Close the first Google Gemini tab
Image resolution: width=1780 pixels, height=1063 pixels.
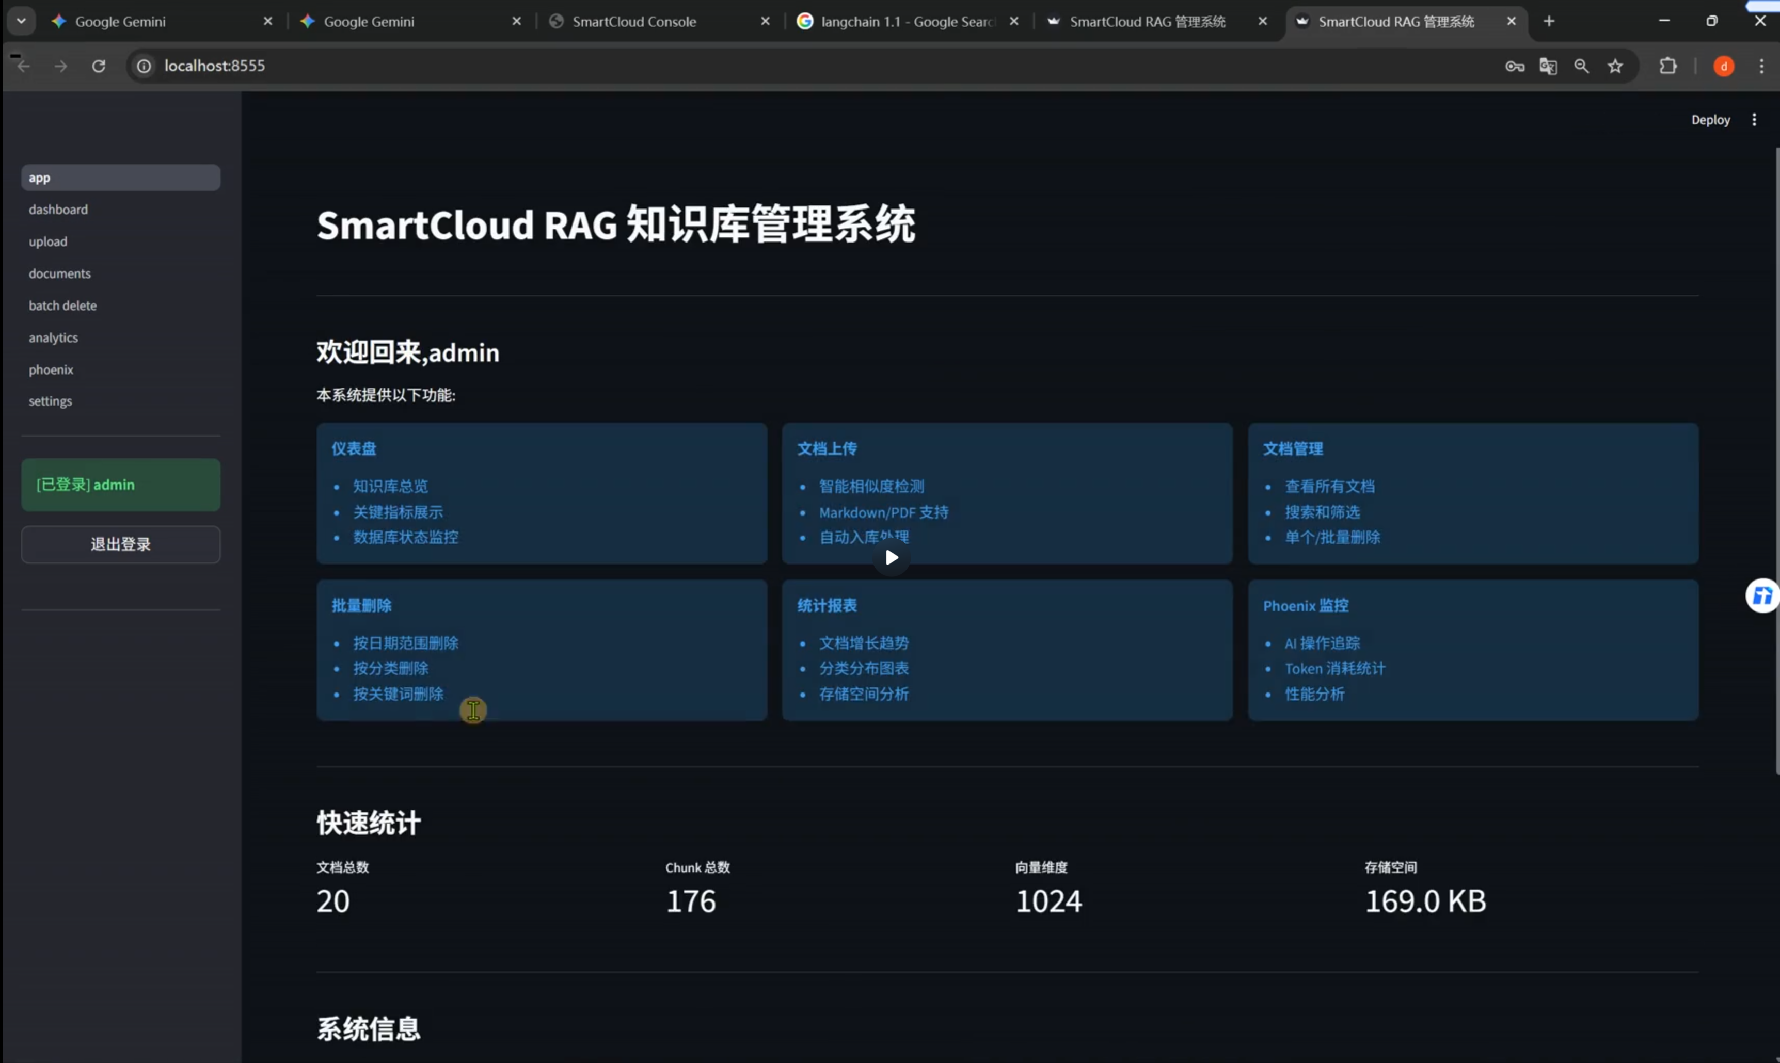[x=268, y=22]
